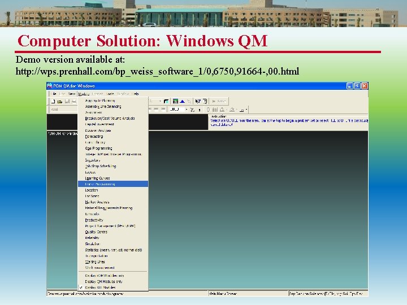Click the Solve button
The image size is (407, 305).
[219, 102]
